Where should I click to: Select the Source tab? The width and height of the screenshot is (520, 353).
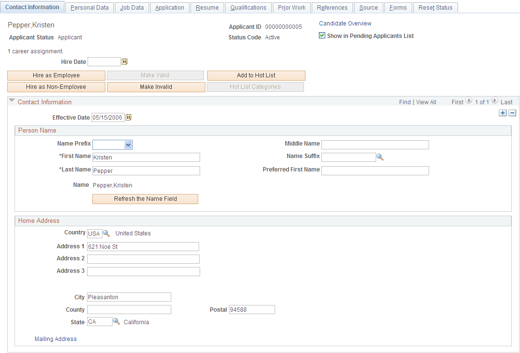click(x=368, y=8)
